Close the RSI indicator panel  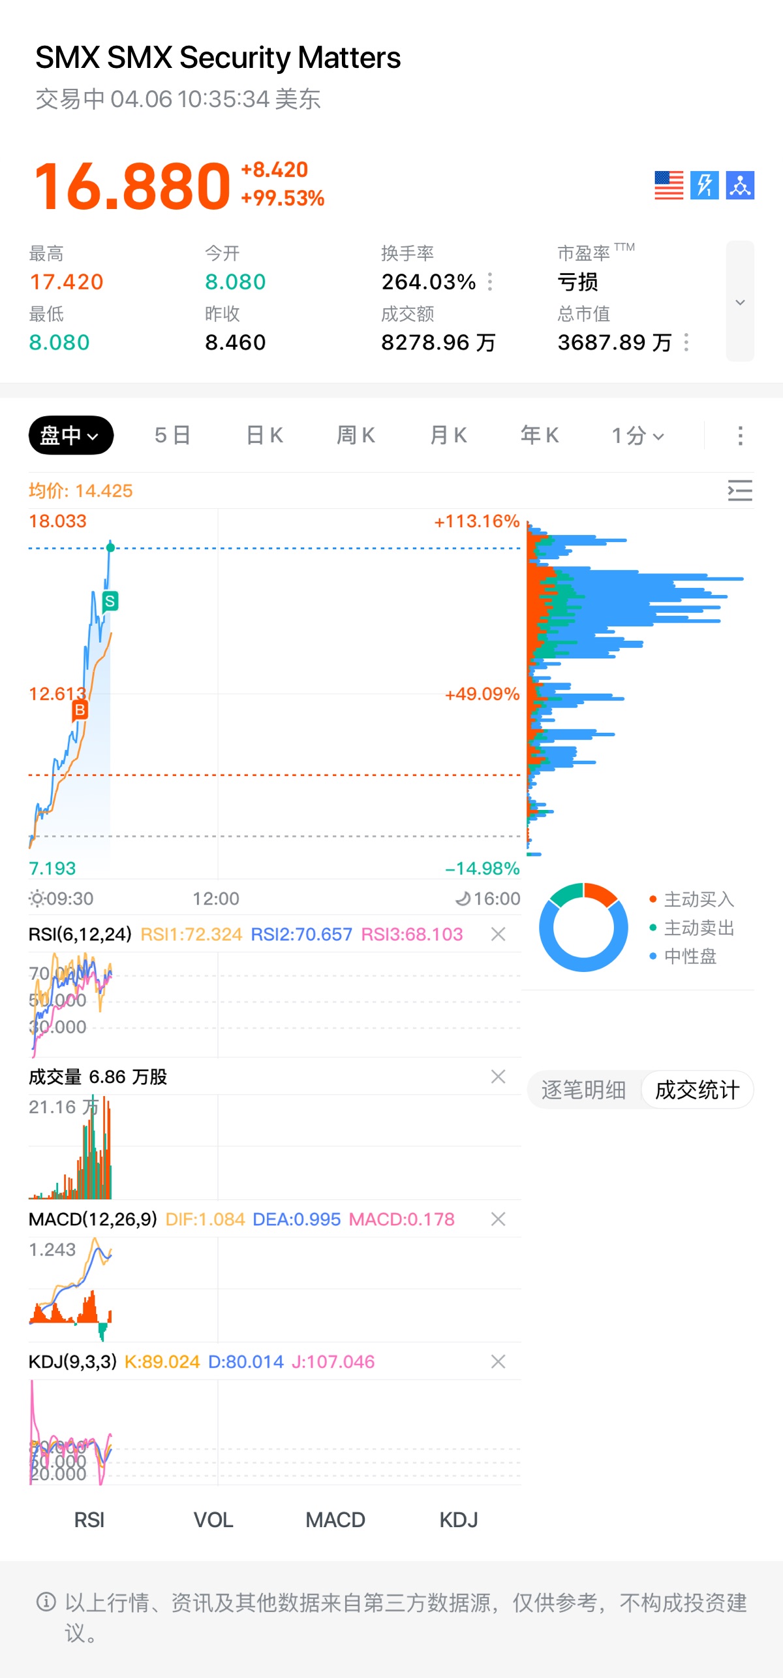pos(498,934)
